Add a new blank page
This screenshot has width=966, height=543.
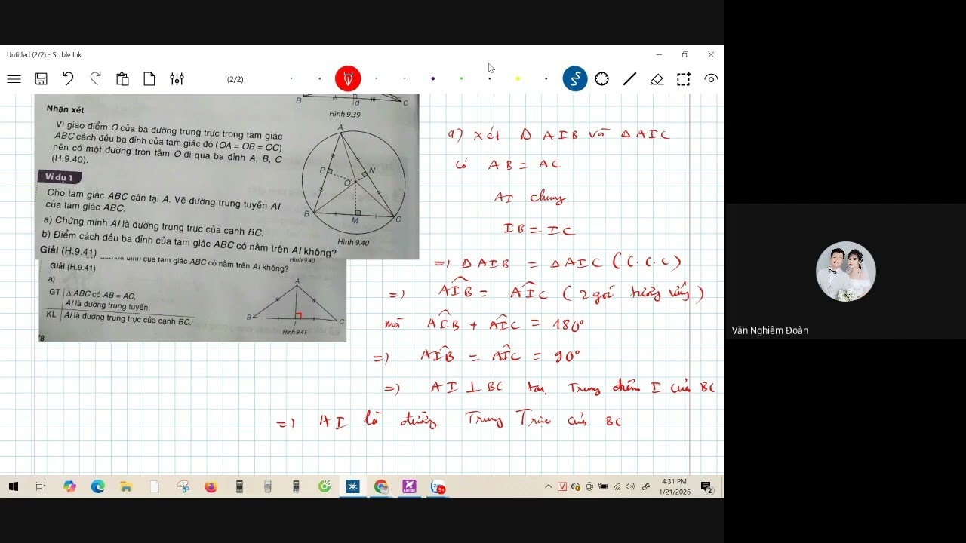pyautogui.click(x=149, y=79)
